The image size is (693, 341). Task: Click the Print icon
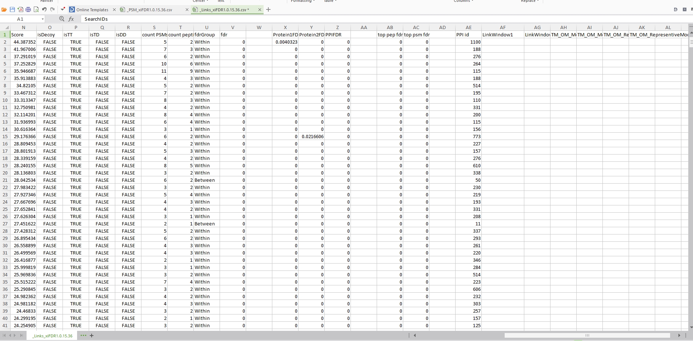coord(28,9)
